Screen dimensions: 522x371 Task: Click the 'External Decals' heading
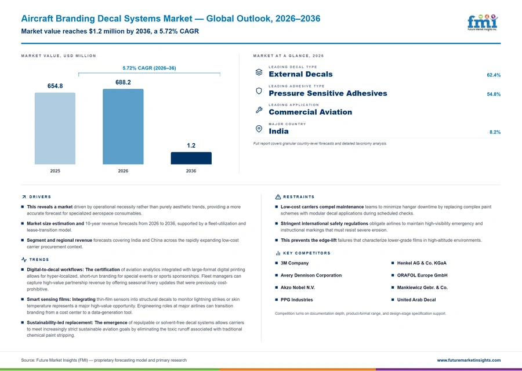300,74
